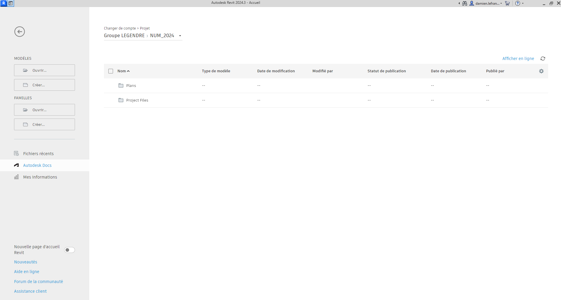561x300 pixels.
Task: Check the select-all checkbox in header
Action: (x=111, y=71)
